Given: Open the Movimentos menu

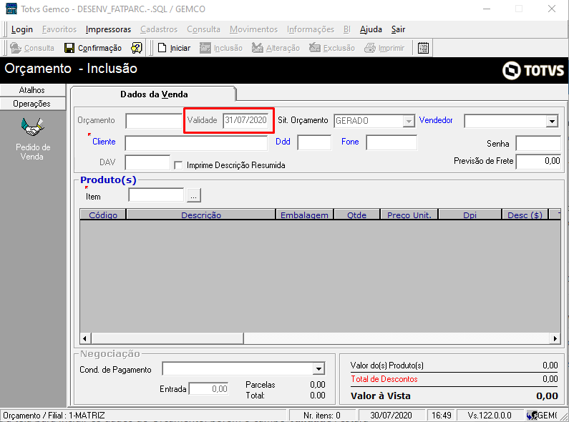Looking at the screenshot, I should (x=253, y=29).
